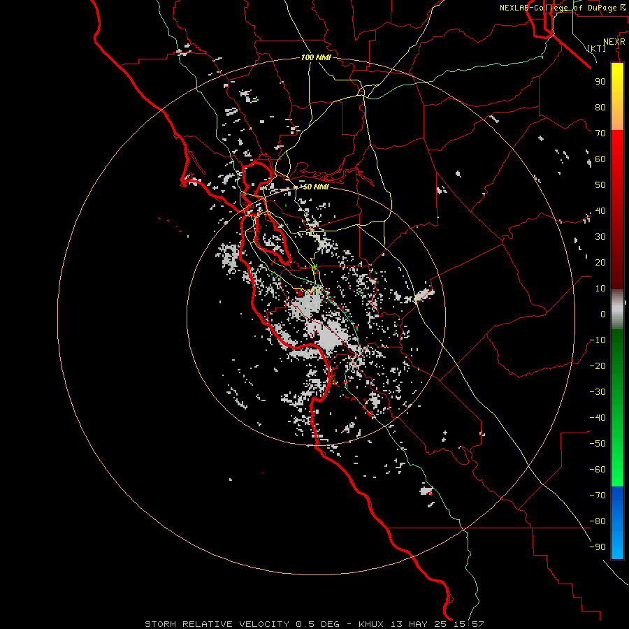Click the positive "80" scale value
Image resolution: width=629 pixels, height=629 pixels.
coord(600,107)
